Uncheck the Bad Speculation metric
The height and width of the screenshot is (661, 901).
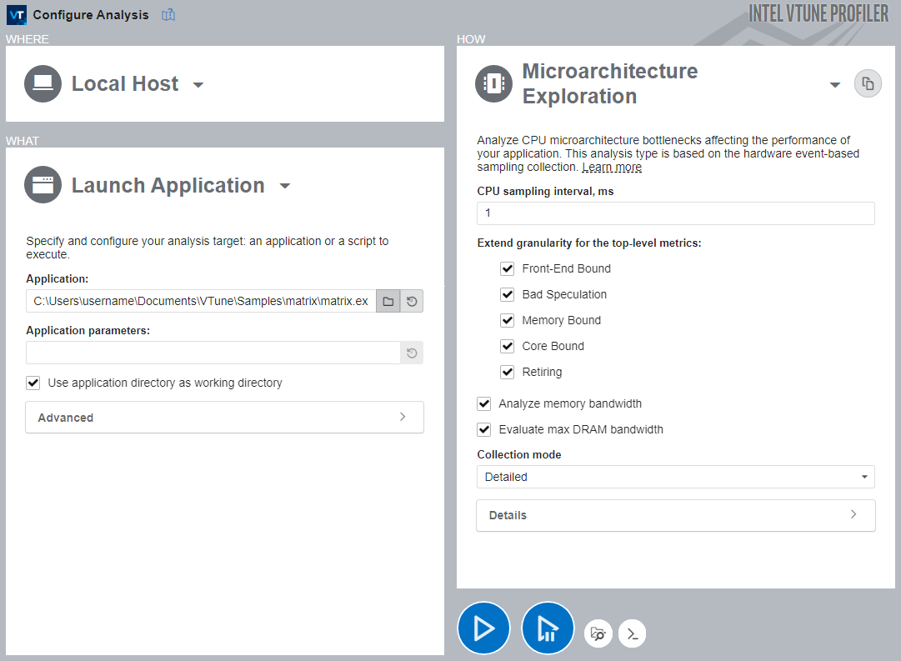(x=508, y=294)
